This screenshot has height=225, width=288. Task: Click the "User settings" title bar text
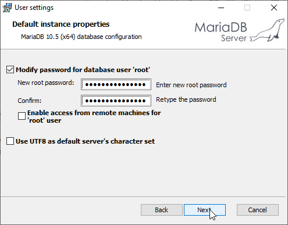coord(34,8)
